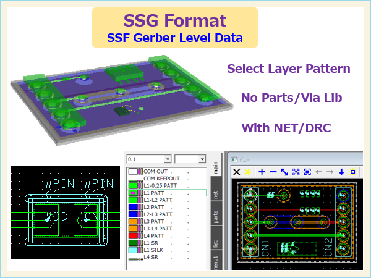Open the empty second dropdown
The width and height of the screenshot is (371, 278).
pyautogui.click(x=202, y=159)
